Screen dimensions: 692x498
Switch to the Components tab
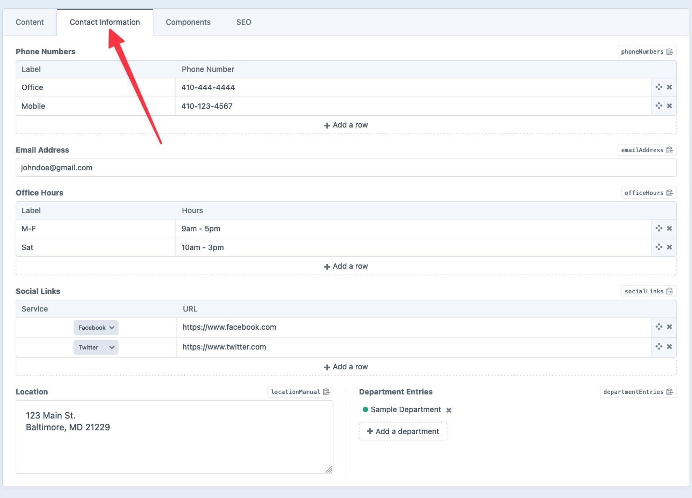pos(188,22)
